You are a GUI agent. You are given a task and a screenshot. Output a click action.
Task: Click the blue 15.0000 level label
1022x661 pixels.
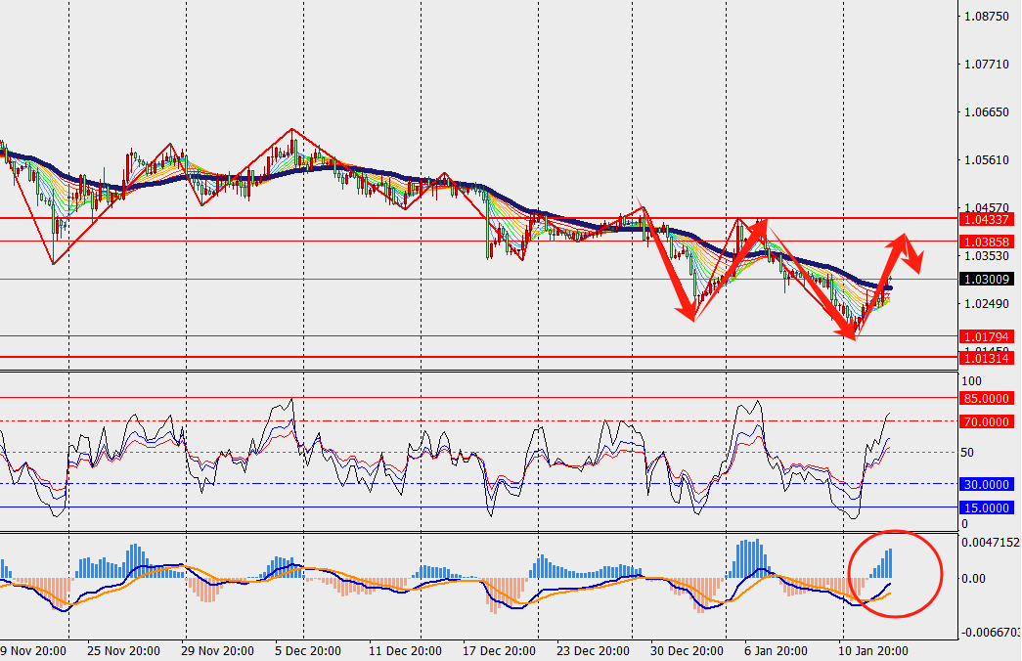(987, 507)
